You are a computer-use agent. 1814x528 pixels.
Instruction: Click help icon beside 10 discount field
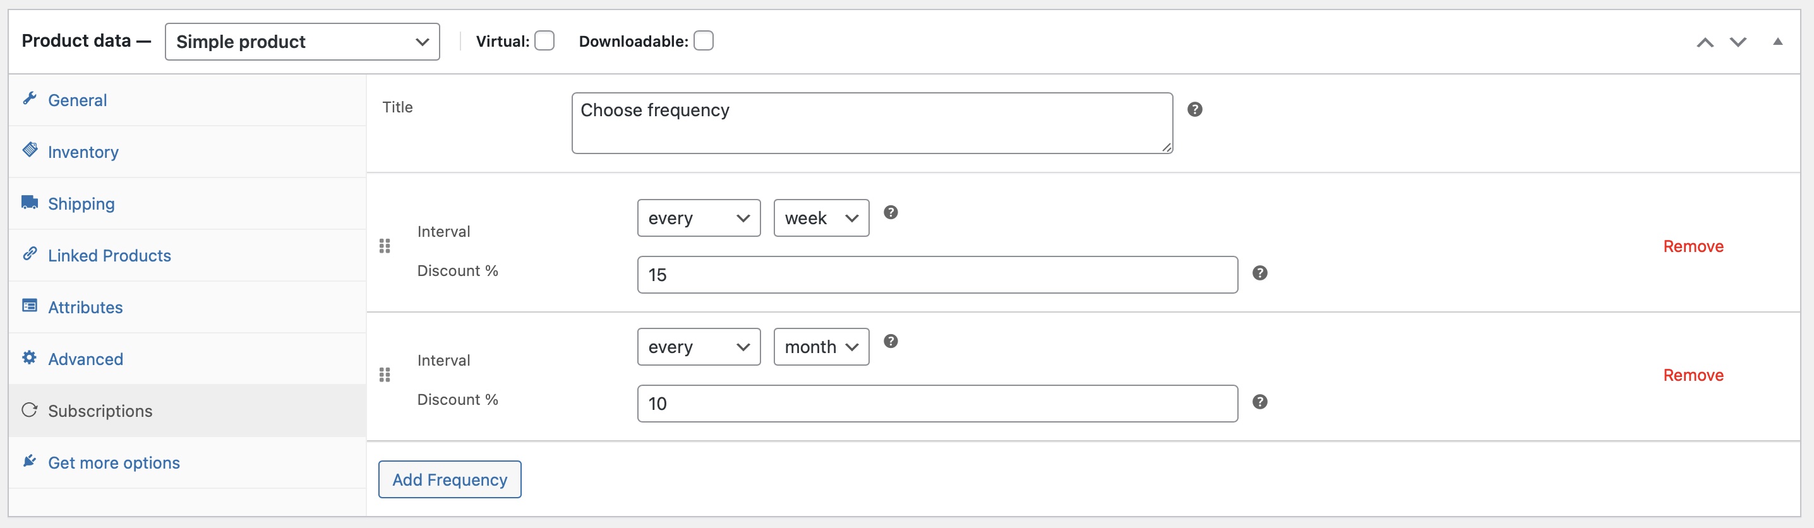(1260, 402)
